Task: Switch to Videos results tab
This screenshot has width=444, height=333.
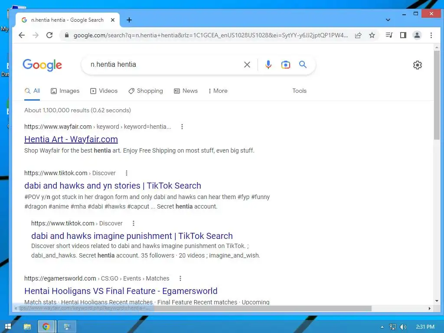Action: tap(104, 91)
